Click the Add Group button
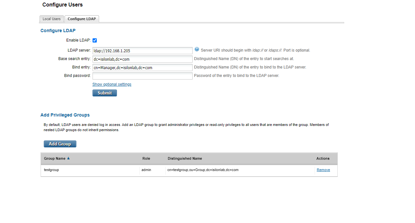The width and height of the screenshot is (415, 223). (60, 144)
